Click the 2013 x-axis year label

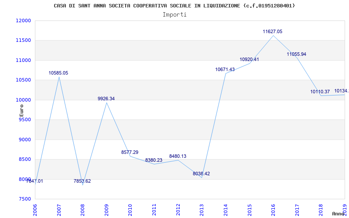(x=202, y=210)
